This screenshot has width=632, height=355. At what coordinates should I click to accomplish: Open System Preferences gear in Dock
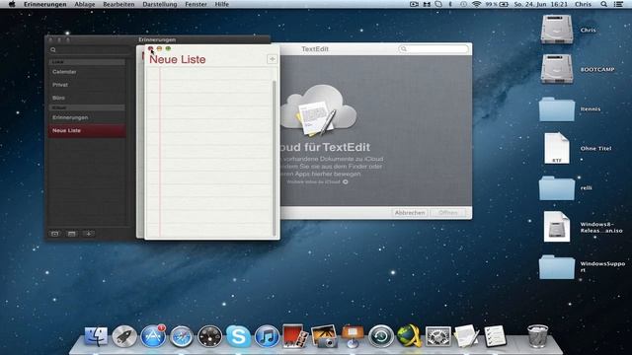437,336
